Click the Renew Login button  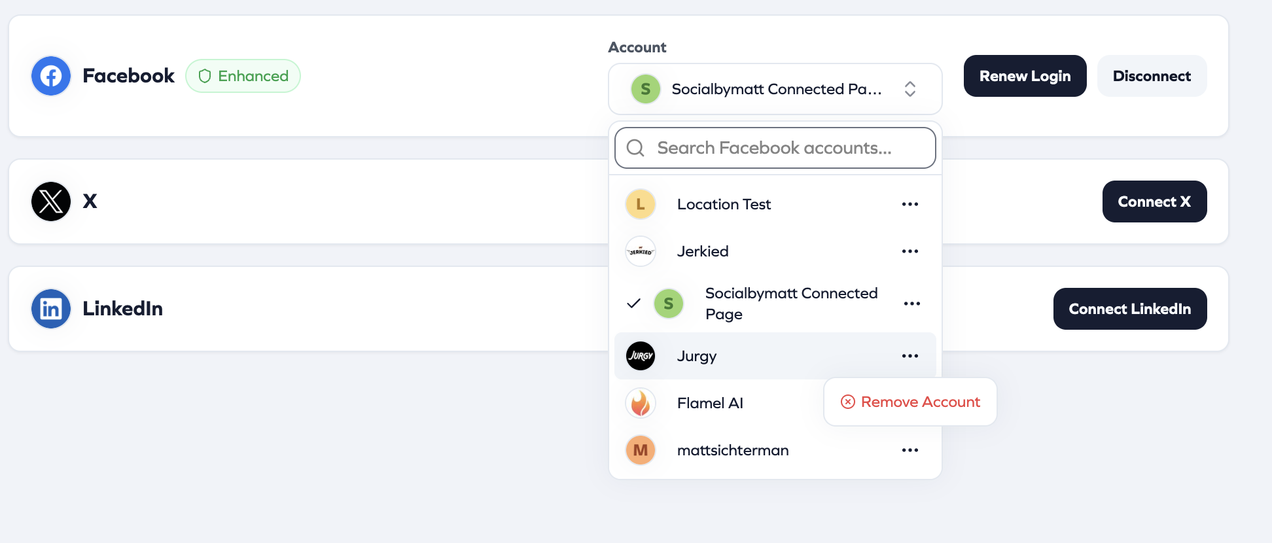pyautogui.click(x=1025, y=76)
